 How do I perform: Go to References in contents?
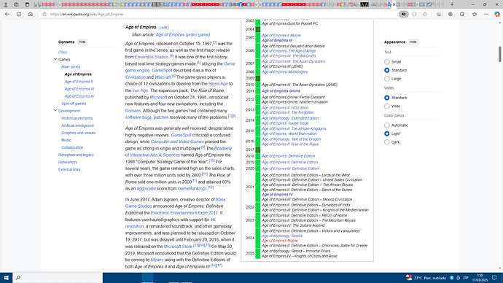(68, 163)
